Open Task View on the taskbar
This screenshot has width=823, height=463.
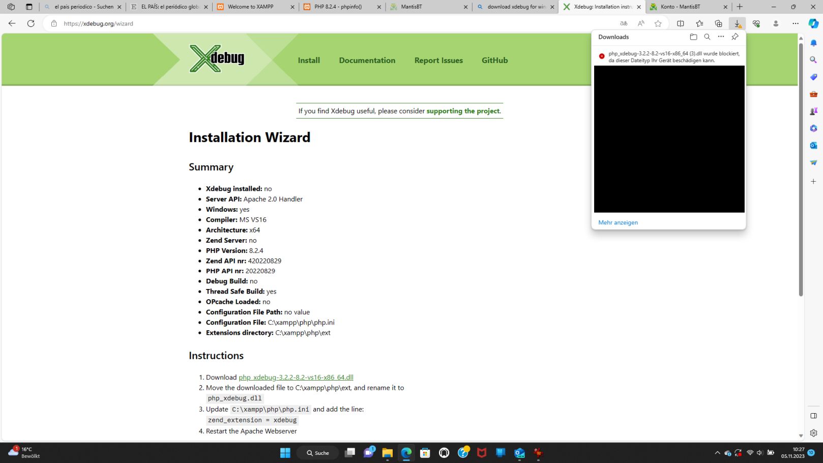click(x=349, y=453)
